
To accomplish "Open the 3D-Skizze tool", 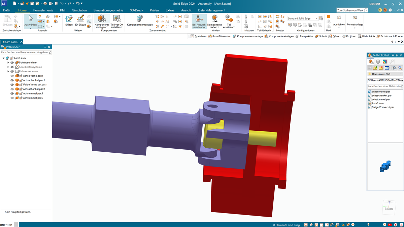I will [x=80, y=20].
